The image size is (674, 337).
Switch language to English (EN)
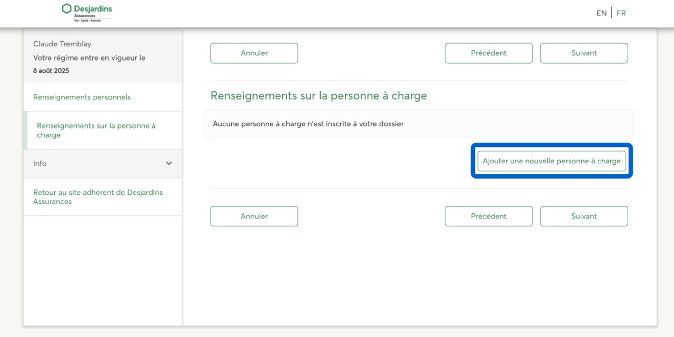pos(601,13)
